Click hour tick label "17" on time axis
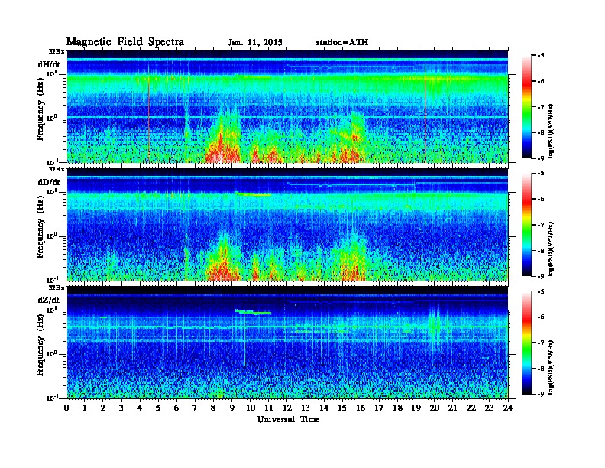Viewport: 605px width, 468px height. tap(380, 408)
